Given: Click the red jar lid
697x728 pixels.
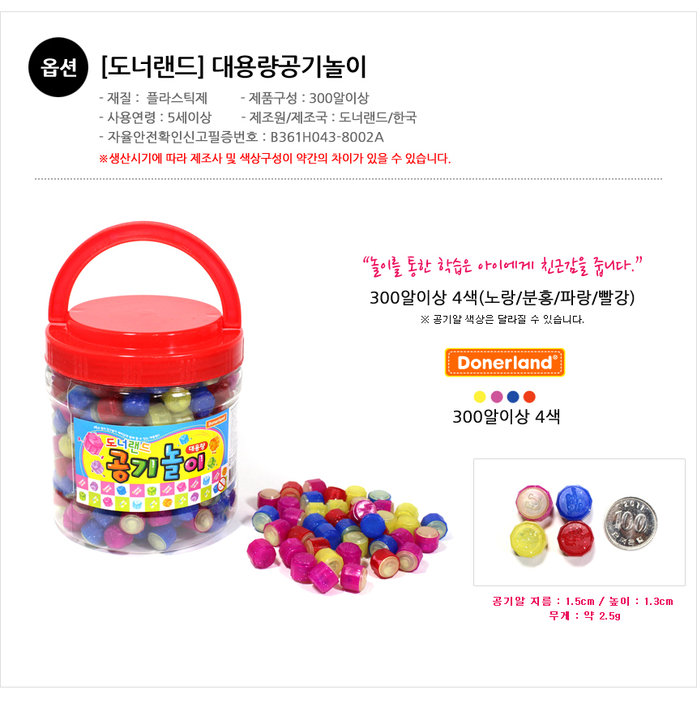Looking at the screenshot, I should click(144, 340).
